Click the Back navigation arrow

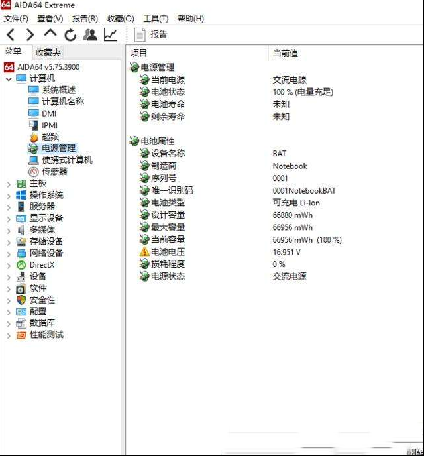tap(11, 35)
